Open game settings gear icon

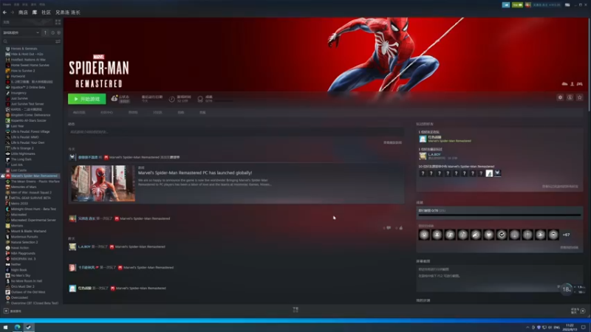(x=560, y=97)
